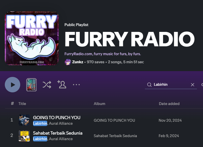The width and height of the screenshot is (203, 147).
Task: Sort by the Album column header
Action: 99,104
